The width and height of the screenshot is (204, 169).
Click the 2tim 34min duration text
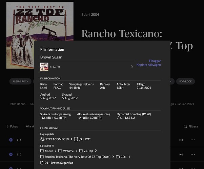tap(18, 104)
